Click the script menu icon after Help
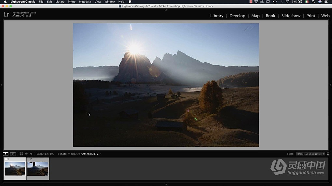 click(x=130, y=2)
